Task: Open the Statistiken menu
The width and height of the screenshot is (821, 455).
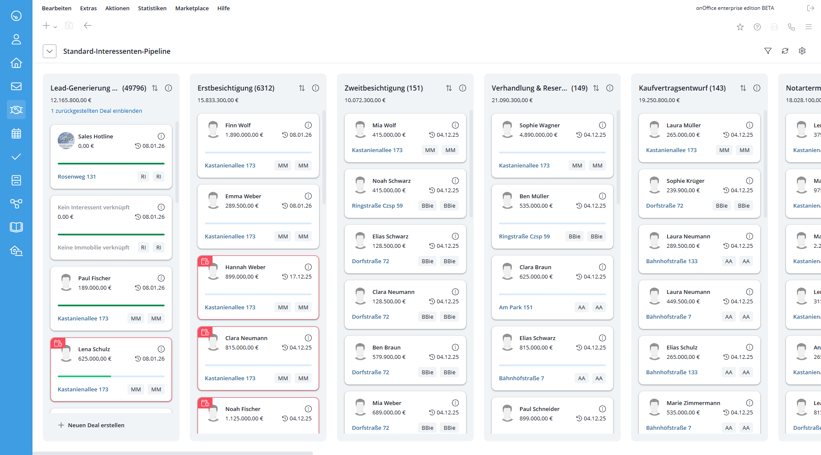Action: [152, 8]
